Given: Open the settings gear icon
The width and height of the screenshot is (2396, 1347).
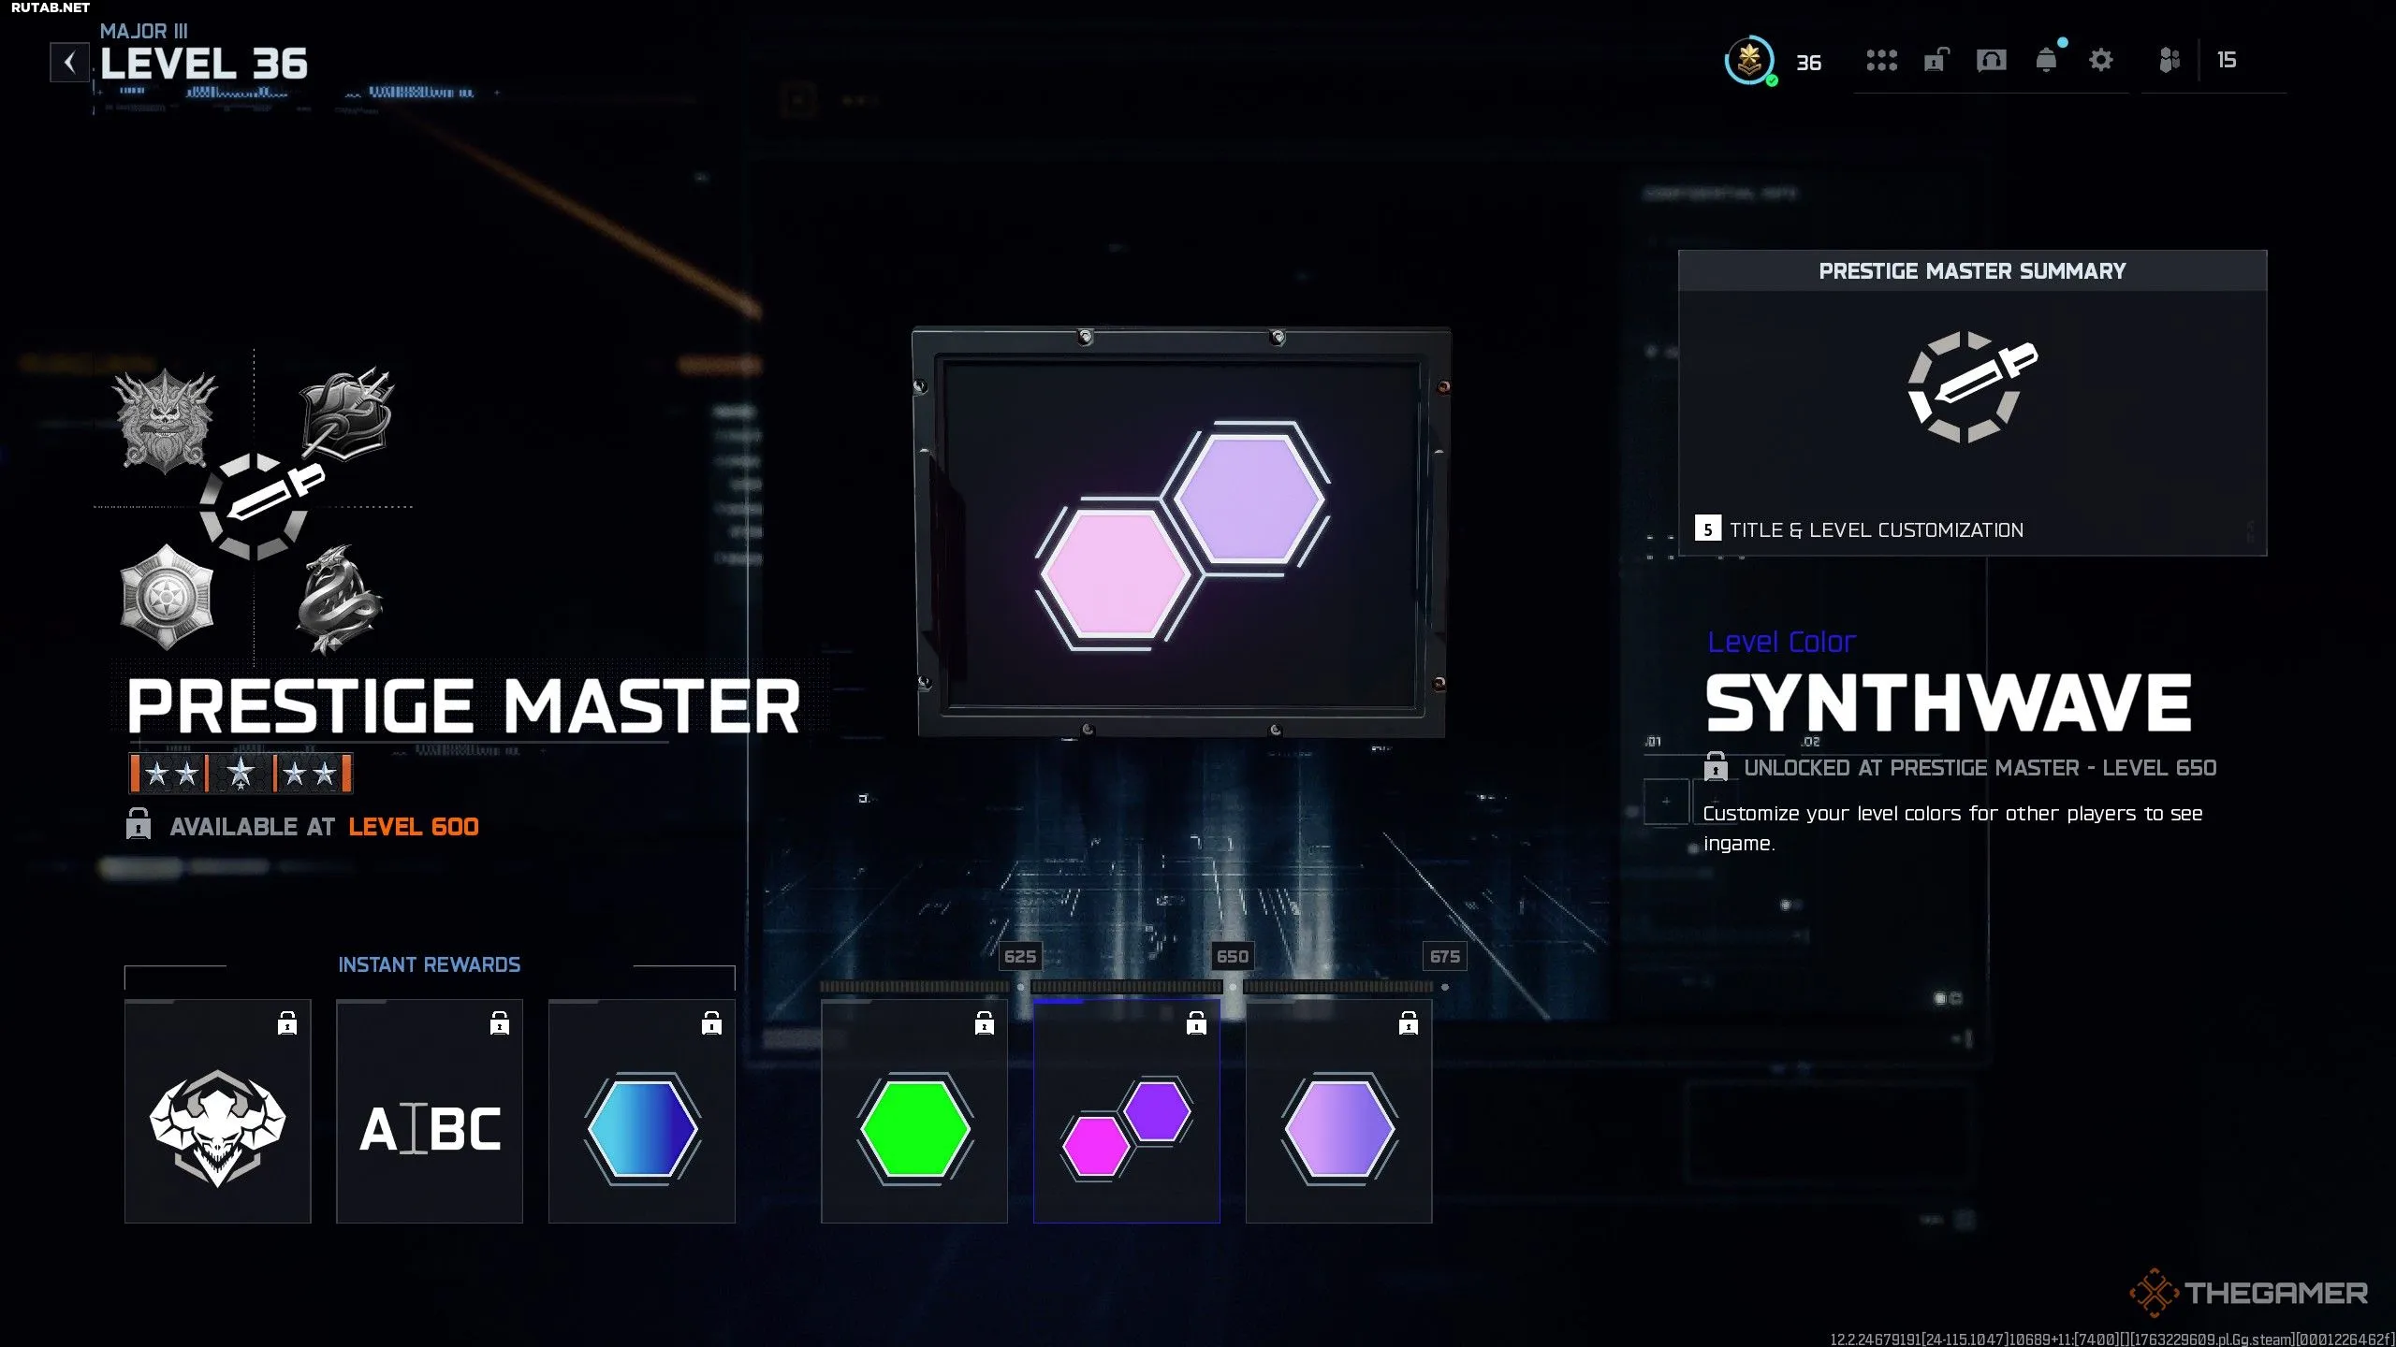Looking at the screenshot, I should coord(2100,61).
